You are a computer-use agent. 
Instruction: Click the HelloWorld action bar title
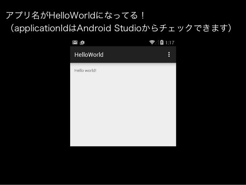[89, 55]
